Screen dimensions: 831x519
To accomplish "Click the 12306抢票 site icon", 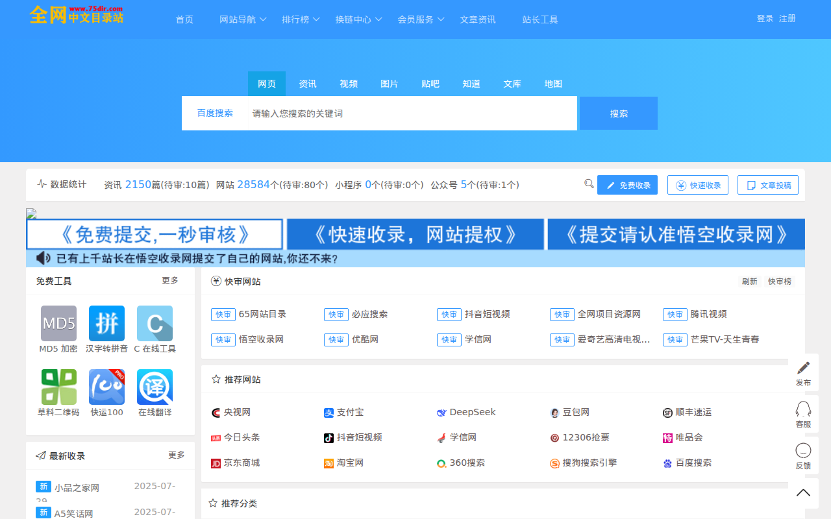I will coord(554,438).
